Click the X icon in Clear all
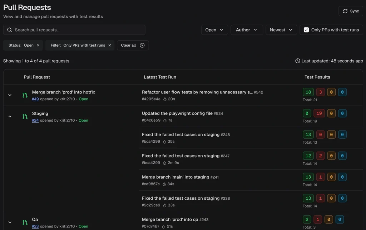The image size is (366, 230). point(142,45)
